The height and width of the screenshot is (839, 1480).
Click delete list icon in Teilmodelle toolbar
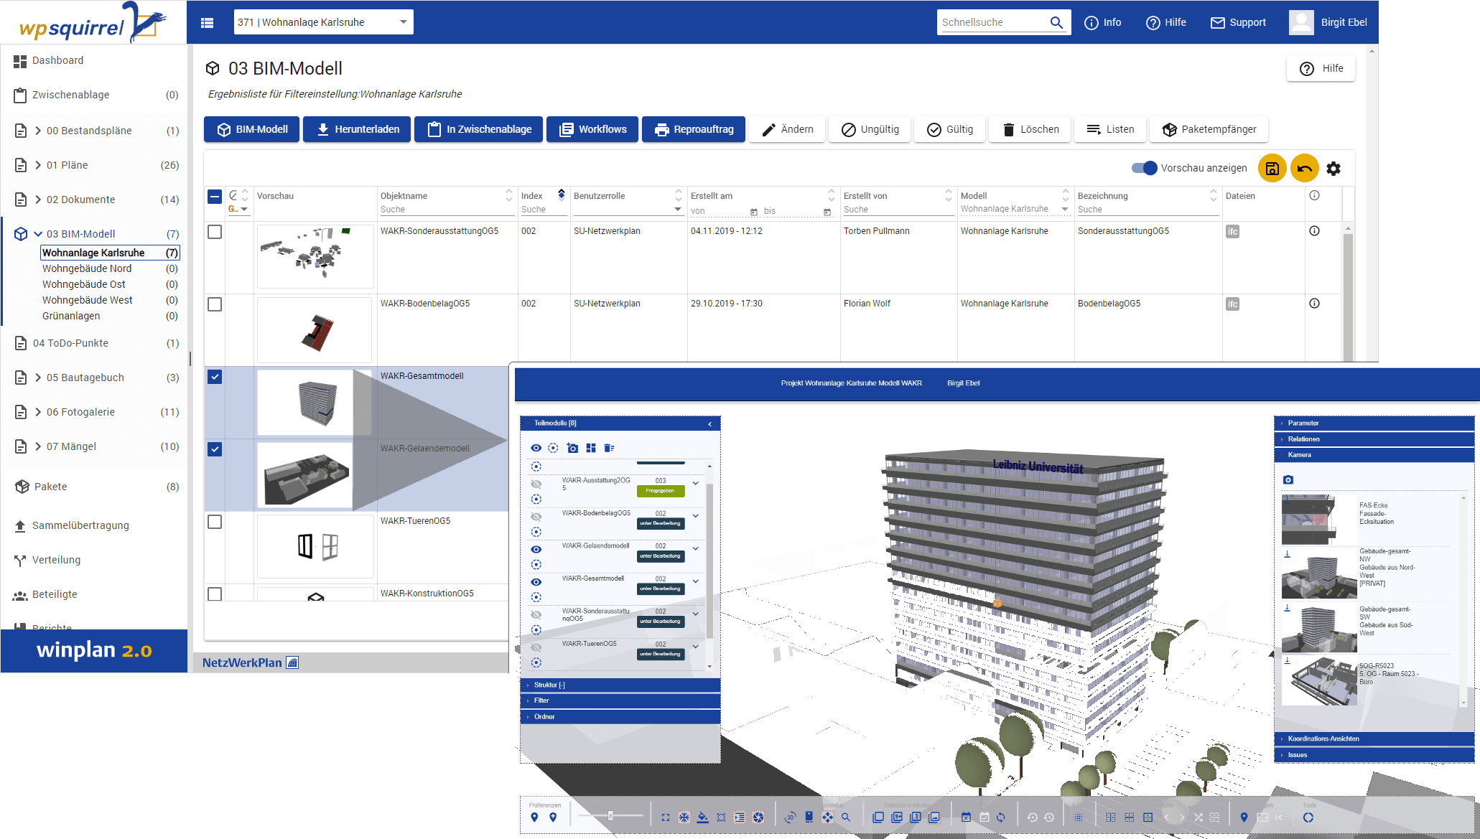pos(609,448)
